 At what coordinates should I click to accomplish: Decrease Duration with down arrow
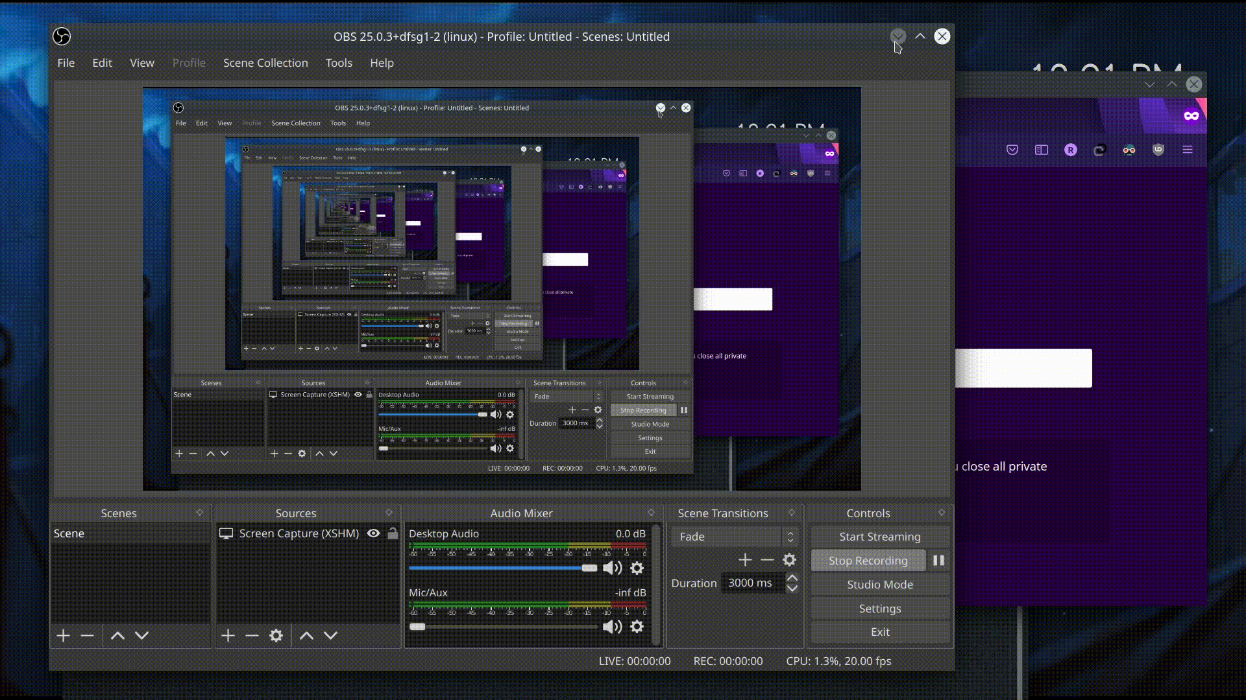pos(792,588)
